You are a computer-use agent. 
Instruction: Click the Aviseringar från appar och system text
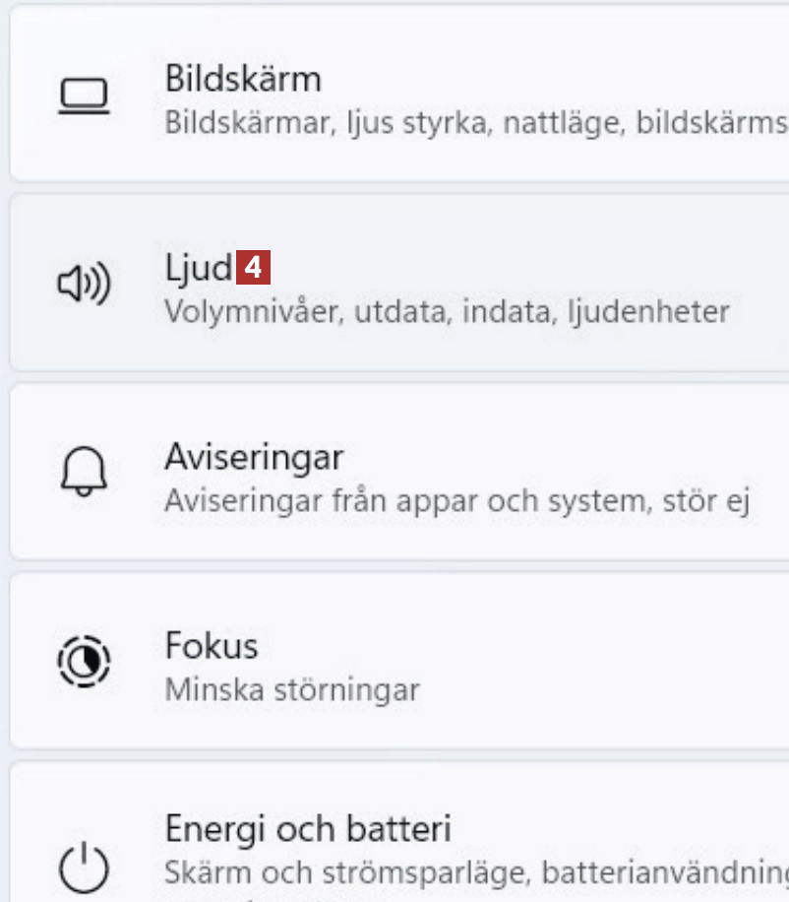tap(456, 501)
